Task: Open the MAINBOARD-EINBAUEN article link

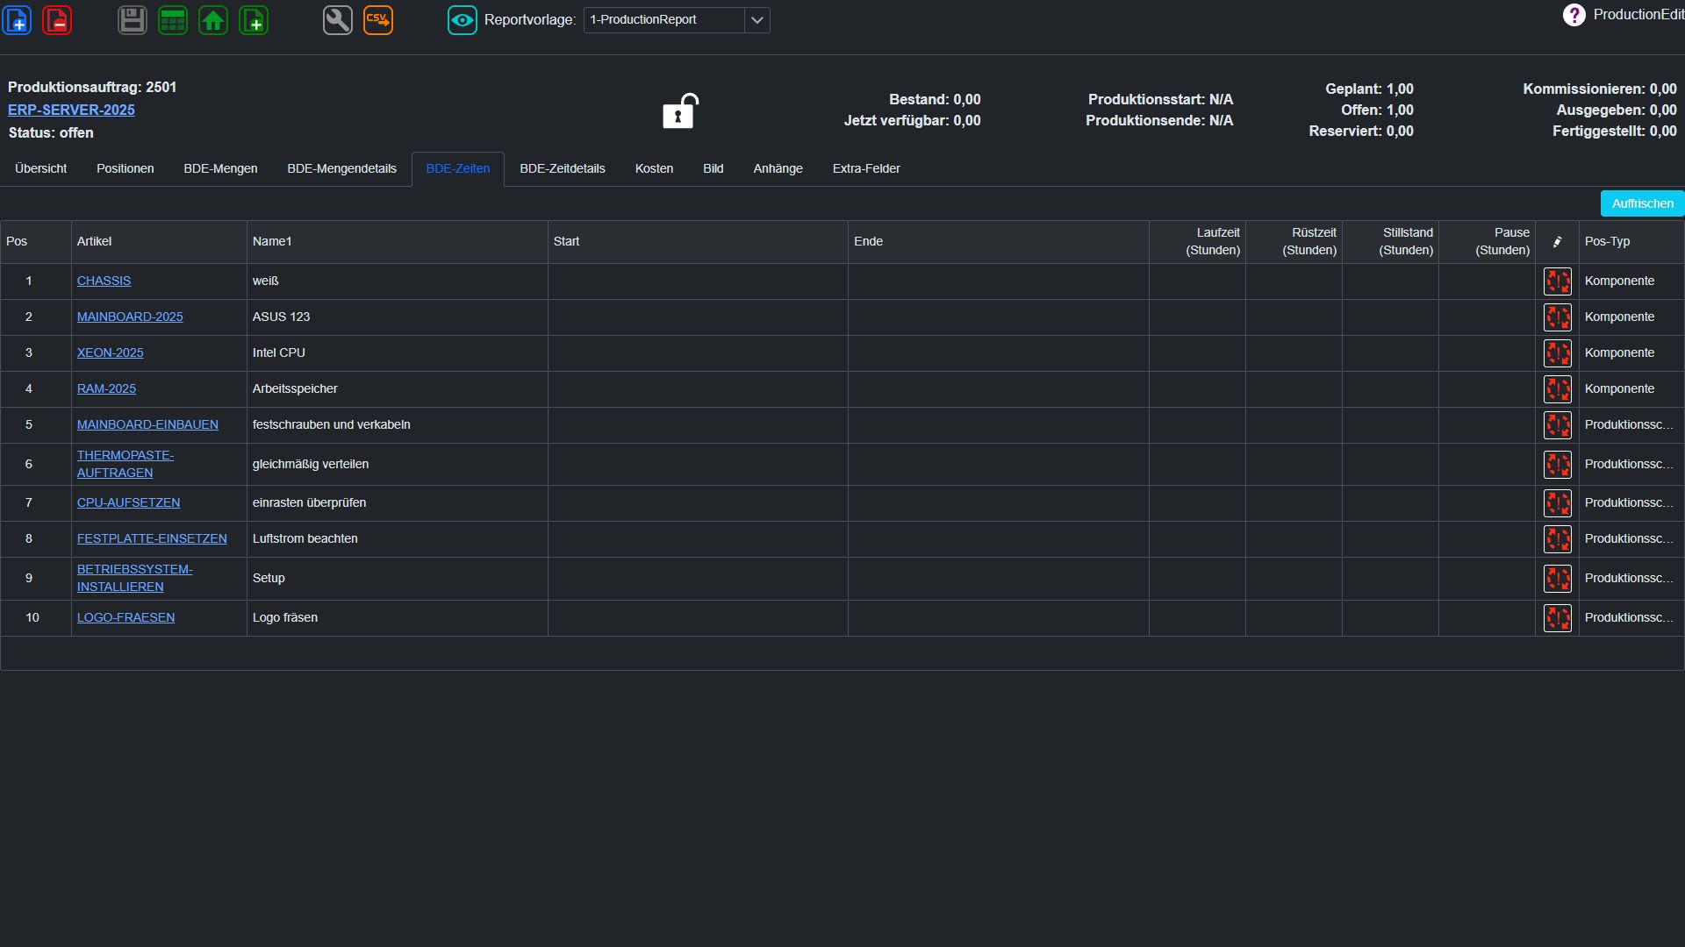Action: 147,424
